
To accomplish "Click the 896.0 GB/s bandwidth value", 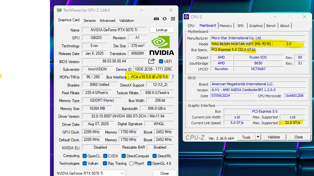I will [x=157, y=108].
